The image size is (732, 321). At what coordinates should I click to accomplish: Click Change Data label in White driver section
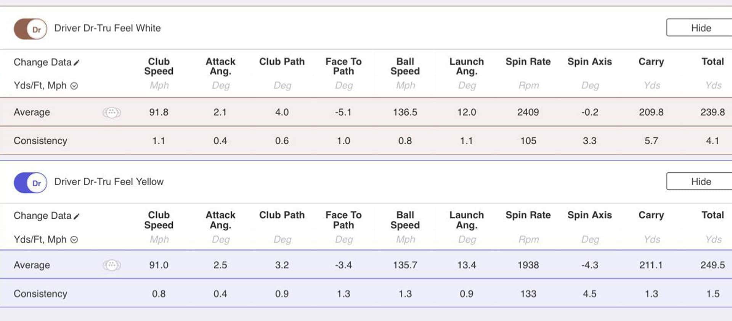[42, 62]
